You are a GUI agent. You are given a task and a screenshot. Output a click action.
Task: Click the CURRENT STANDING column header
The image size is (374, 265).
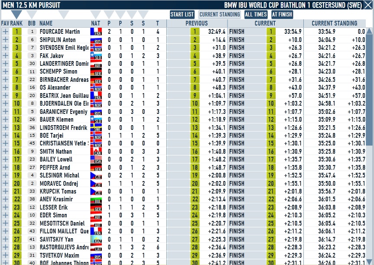[335, 23]
